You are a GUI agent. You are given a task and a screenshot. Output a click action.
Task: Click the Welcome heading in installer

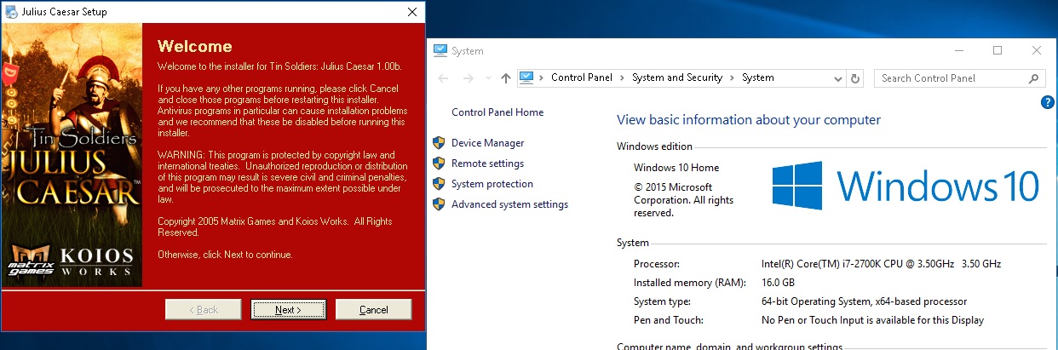pos(195,46)
